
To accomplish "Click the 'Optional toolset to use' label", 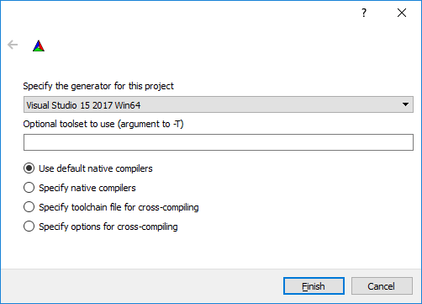I will tap(103, 124).
